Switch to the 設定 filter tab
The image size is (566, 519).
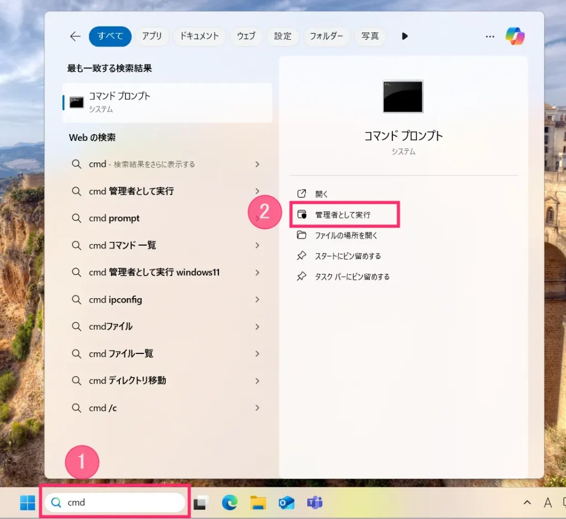click(282, 36)
